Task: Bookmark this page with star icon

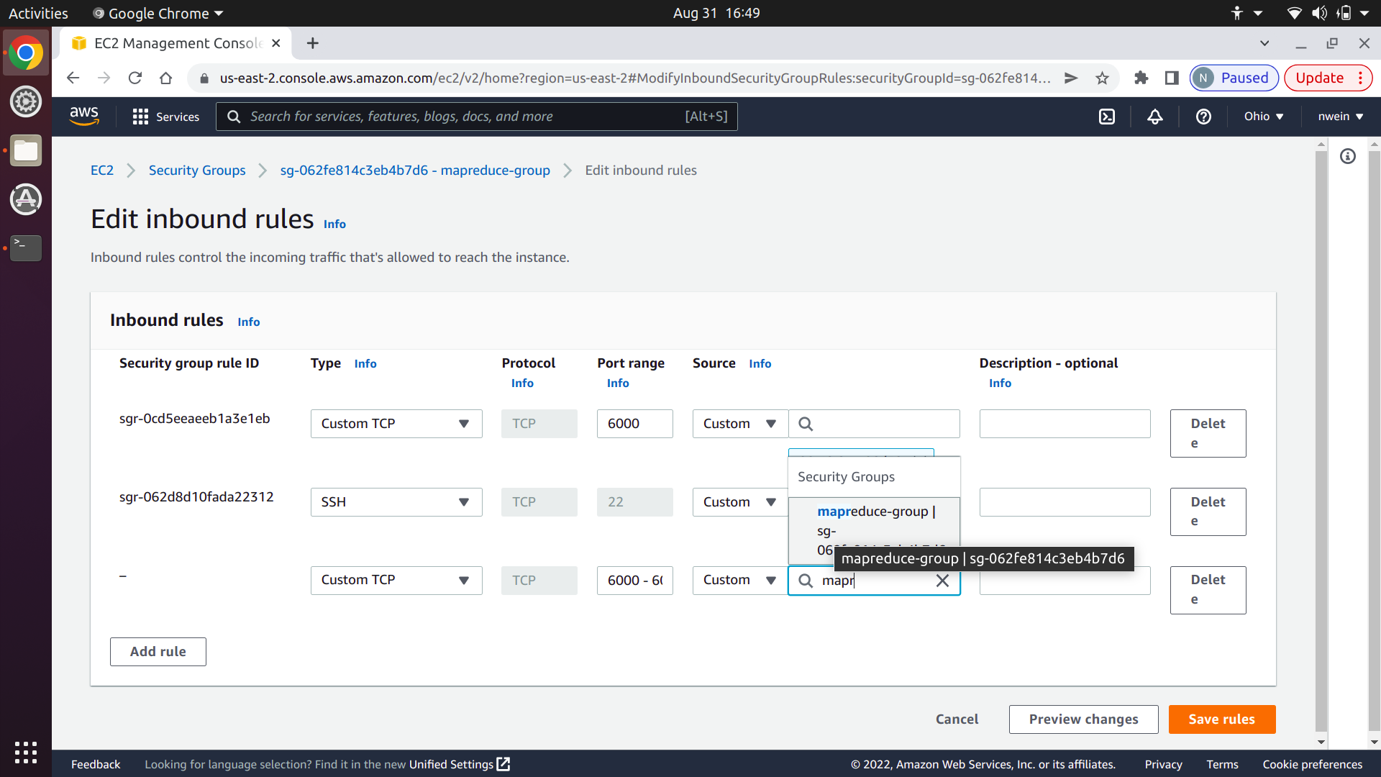Action: [x=1102, y=78]
